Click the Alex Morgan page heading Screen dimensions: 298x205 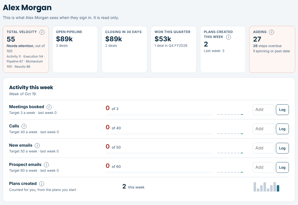tap(27, 8)
